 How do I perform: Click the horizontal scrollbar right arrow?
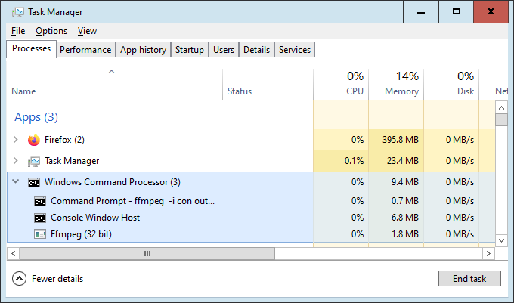(488, 254)
